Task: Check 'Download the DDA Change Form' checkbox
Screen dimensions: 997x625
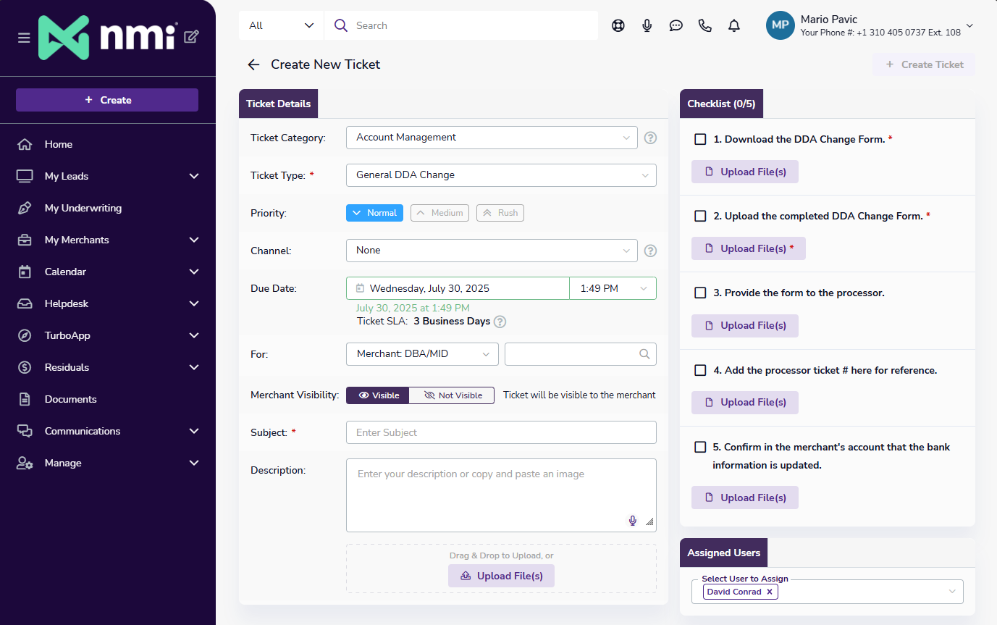Action: (x=700, y=139)
